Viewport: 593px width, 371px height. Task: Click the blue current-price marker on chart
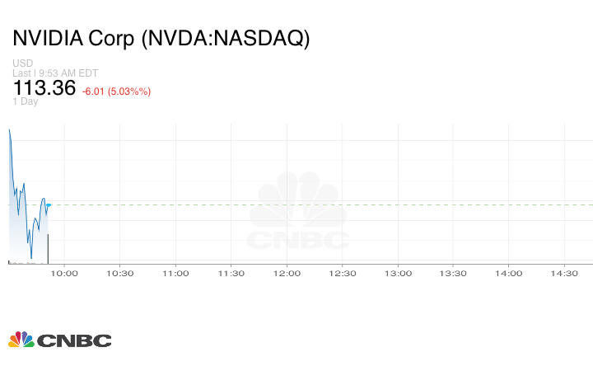[49, 204]
